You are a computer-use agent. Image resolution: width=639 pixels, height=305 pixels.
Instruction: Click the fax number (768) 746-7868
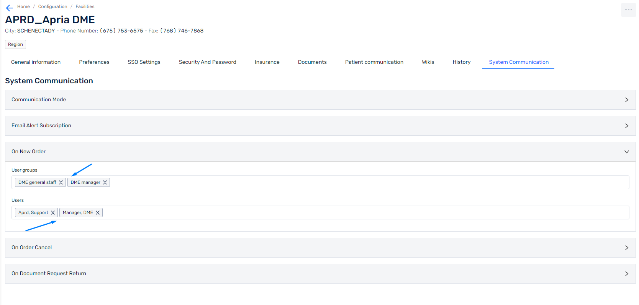point(182,31)
